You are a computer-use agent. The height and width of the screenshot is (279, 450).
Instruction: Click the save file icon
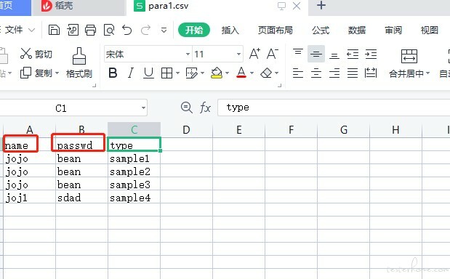pyautogui.click(x=54, y=30)
